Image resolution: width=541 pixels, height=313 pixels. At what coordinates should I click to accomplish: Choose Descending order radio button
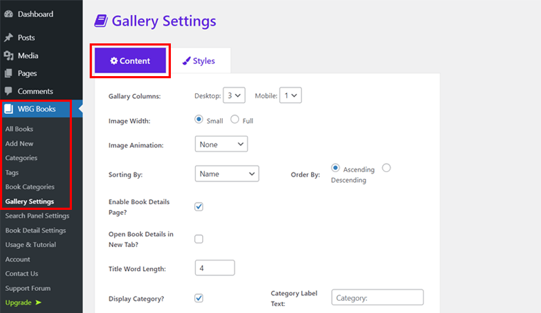tap(387, 168)
